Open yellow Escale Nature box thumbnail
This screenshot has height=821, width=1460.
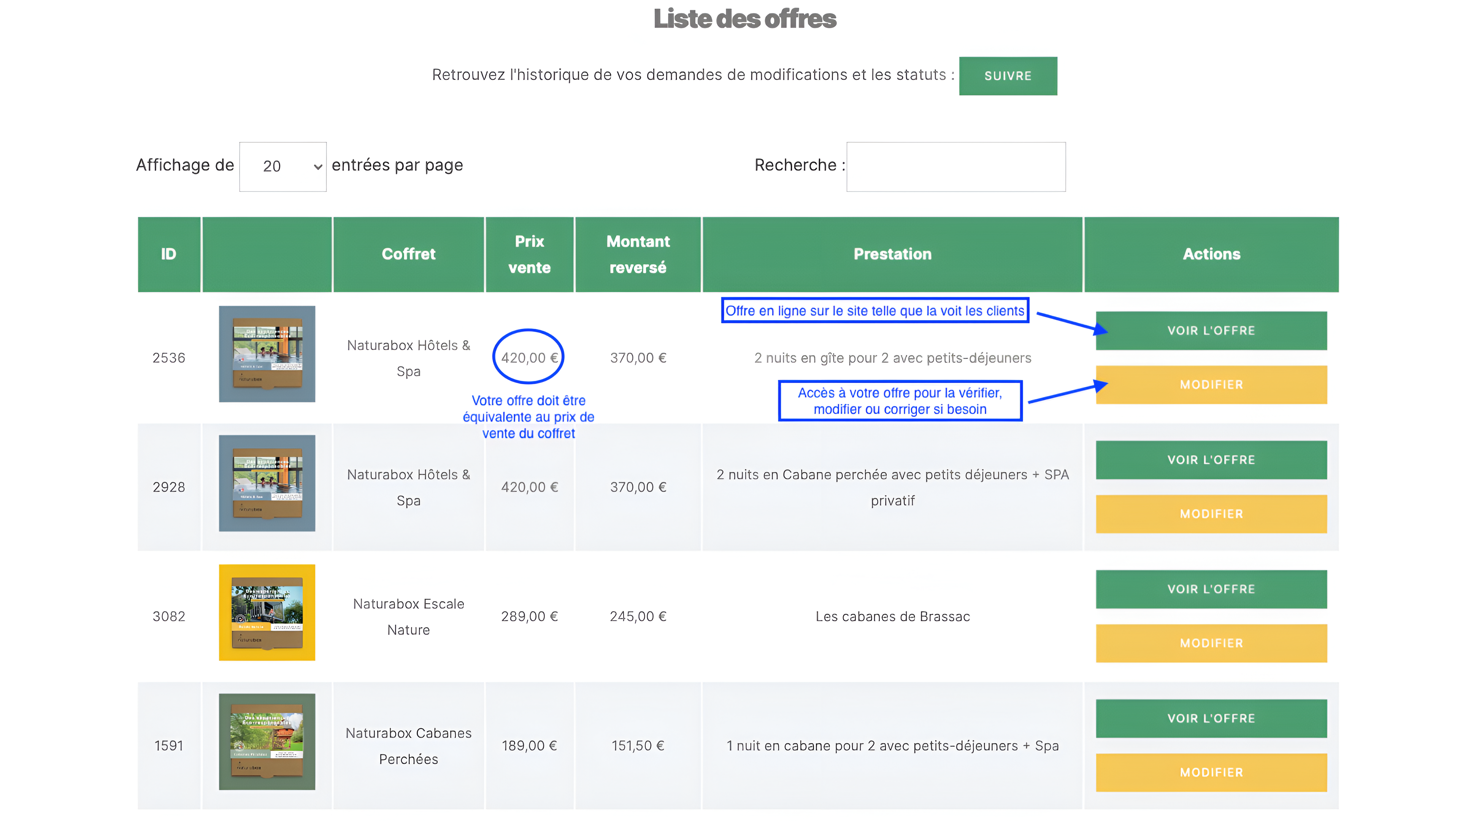tap(267, 612)
